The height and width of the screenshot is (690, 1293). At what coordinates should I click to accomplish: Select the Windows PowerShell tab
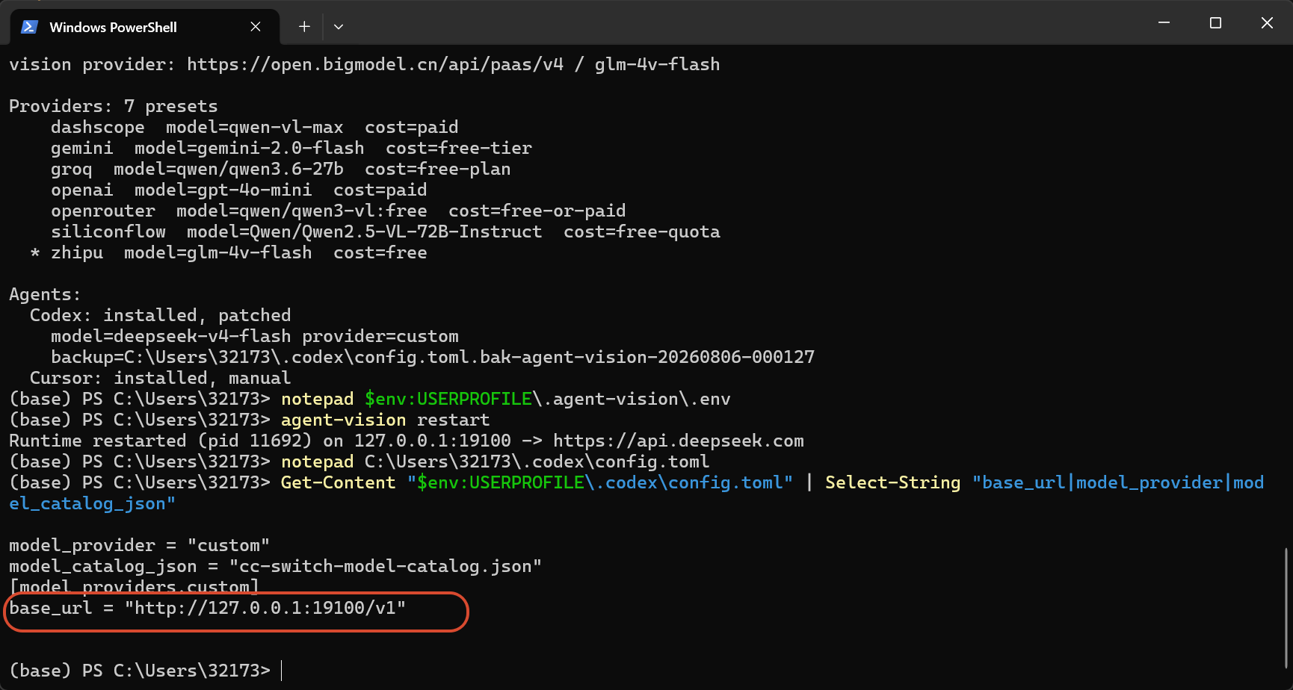coord(144,27)
